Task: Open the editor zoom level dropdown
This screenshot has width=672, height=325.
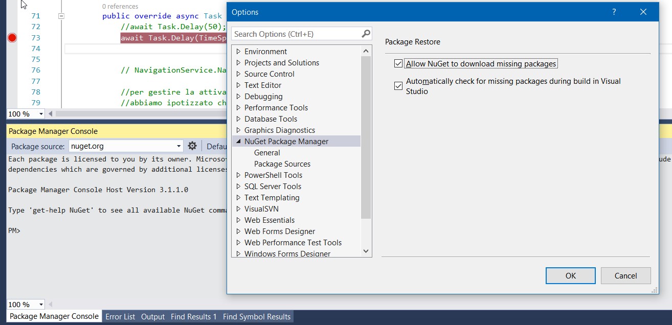Action: click(x=41, y=114)
